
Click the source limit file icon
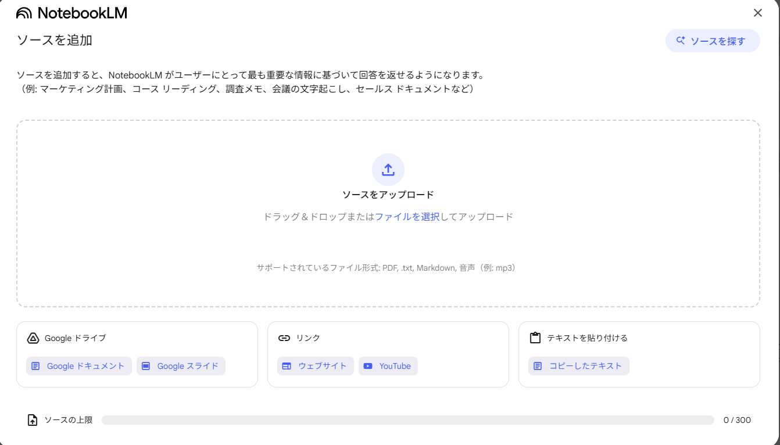tap(33, 420)
